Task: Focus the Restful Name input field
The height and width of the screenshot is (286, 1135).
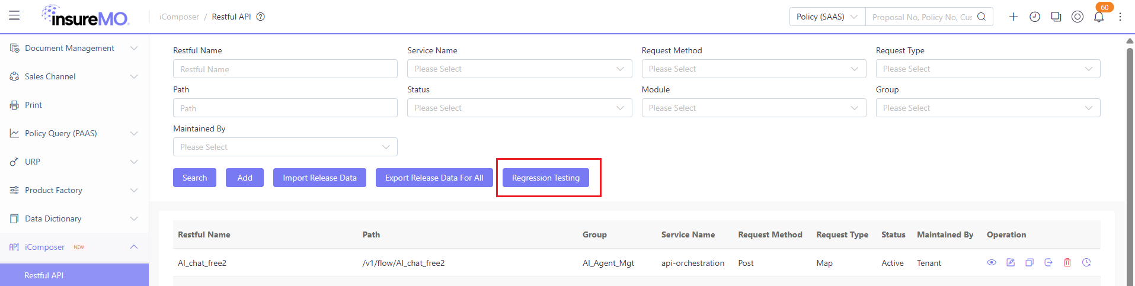Action: pyautogui.click(x=285, y=69)
